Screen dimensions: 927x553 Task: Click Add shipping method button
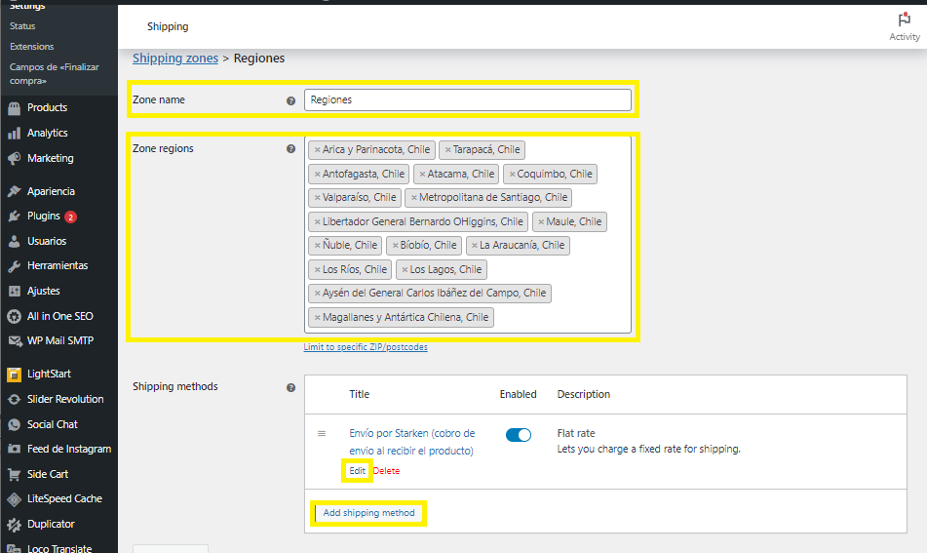point(368,513)
